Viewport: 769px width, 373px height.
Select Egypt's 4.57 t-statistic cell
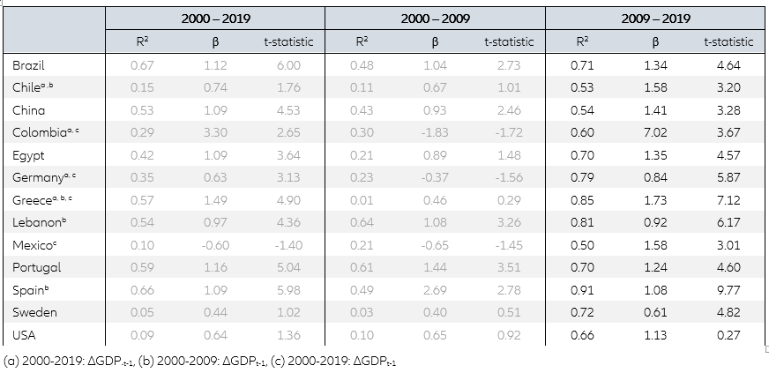click(728, 155)
